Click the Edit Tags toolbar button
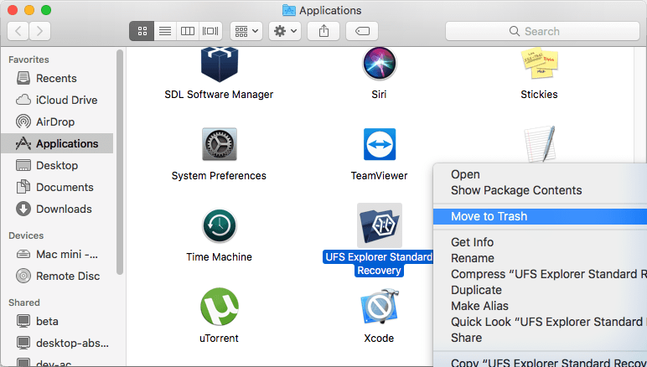This screenshot has height=367, width=647. point(362,31)
